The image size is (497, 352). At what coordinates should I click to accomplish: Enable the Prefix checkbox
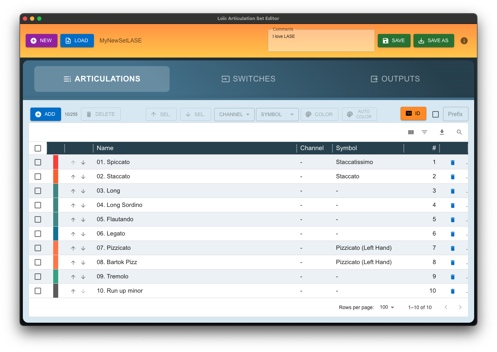436,114
